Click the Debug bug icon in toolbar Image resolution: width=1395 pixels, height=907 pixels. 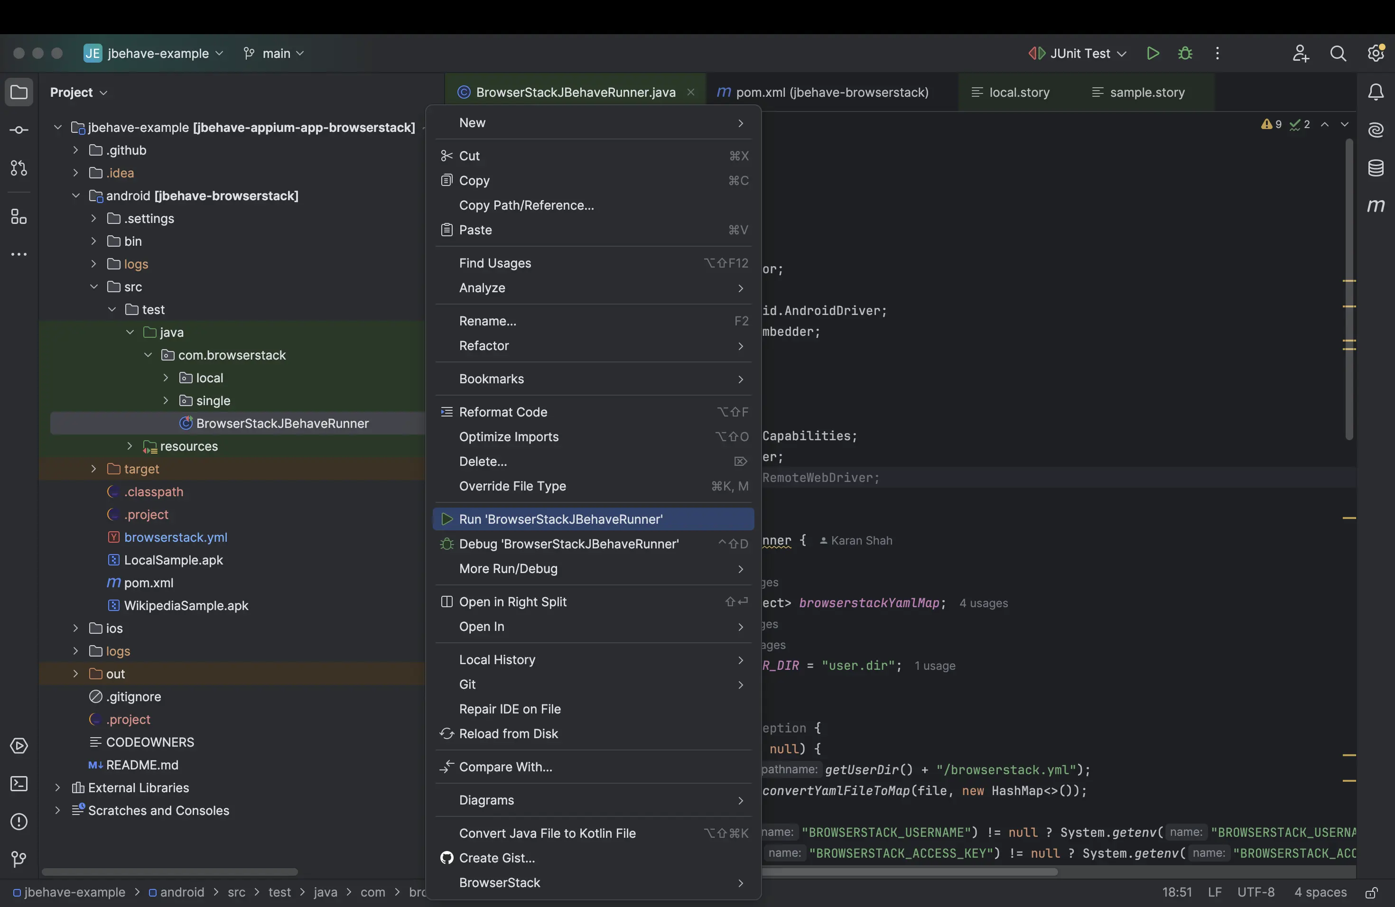[x=1185, y=53]
